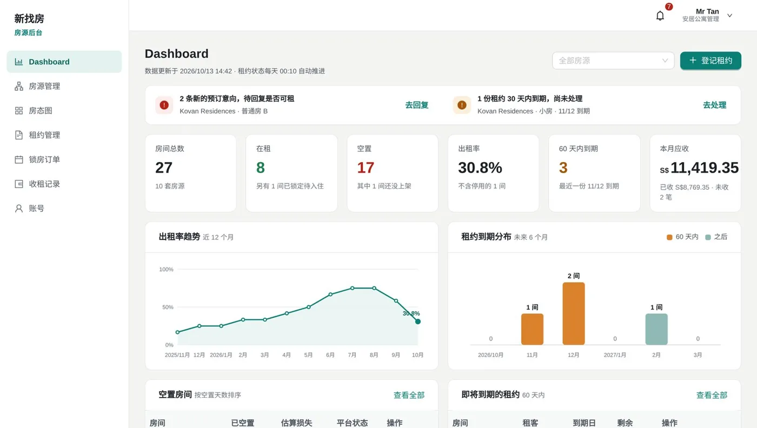Click the 去处理 link
757x428 pixels.
point(714,105)
